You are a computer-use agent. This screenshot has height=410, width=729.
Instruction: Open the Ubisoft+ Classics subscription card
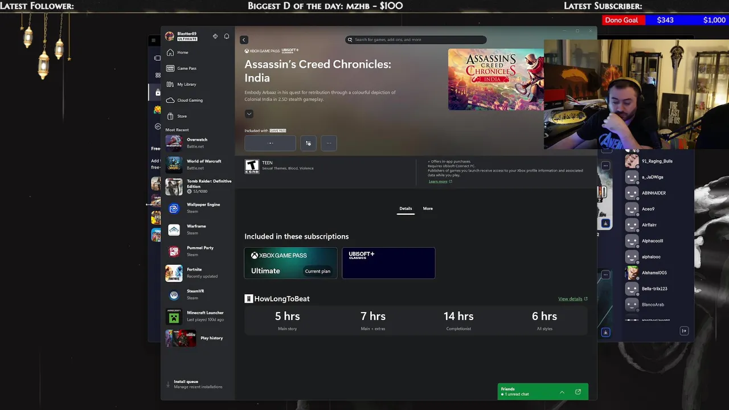pyautogui.click(x=388, y=263)
